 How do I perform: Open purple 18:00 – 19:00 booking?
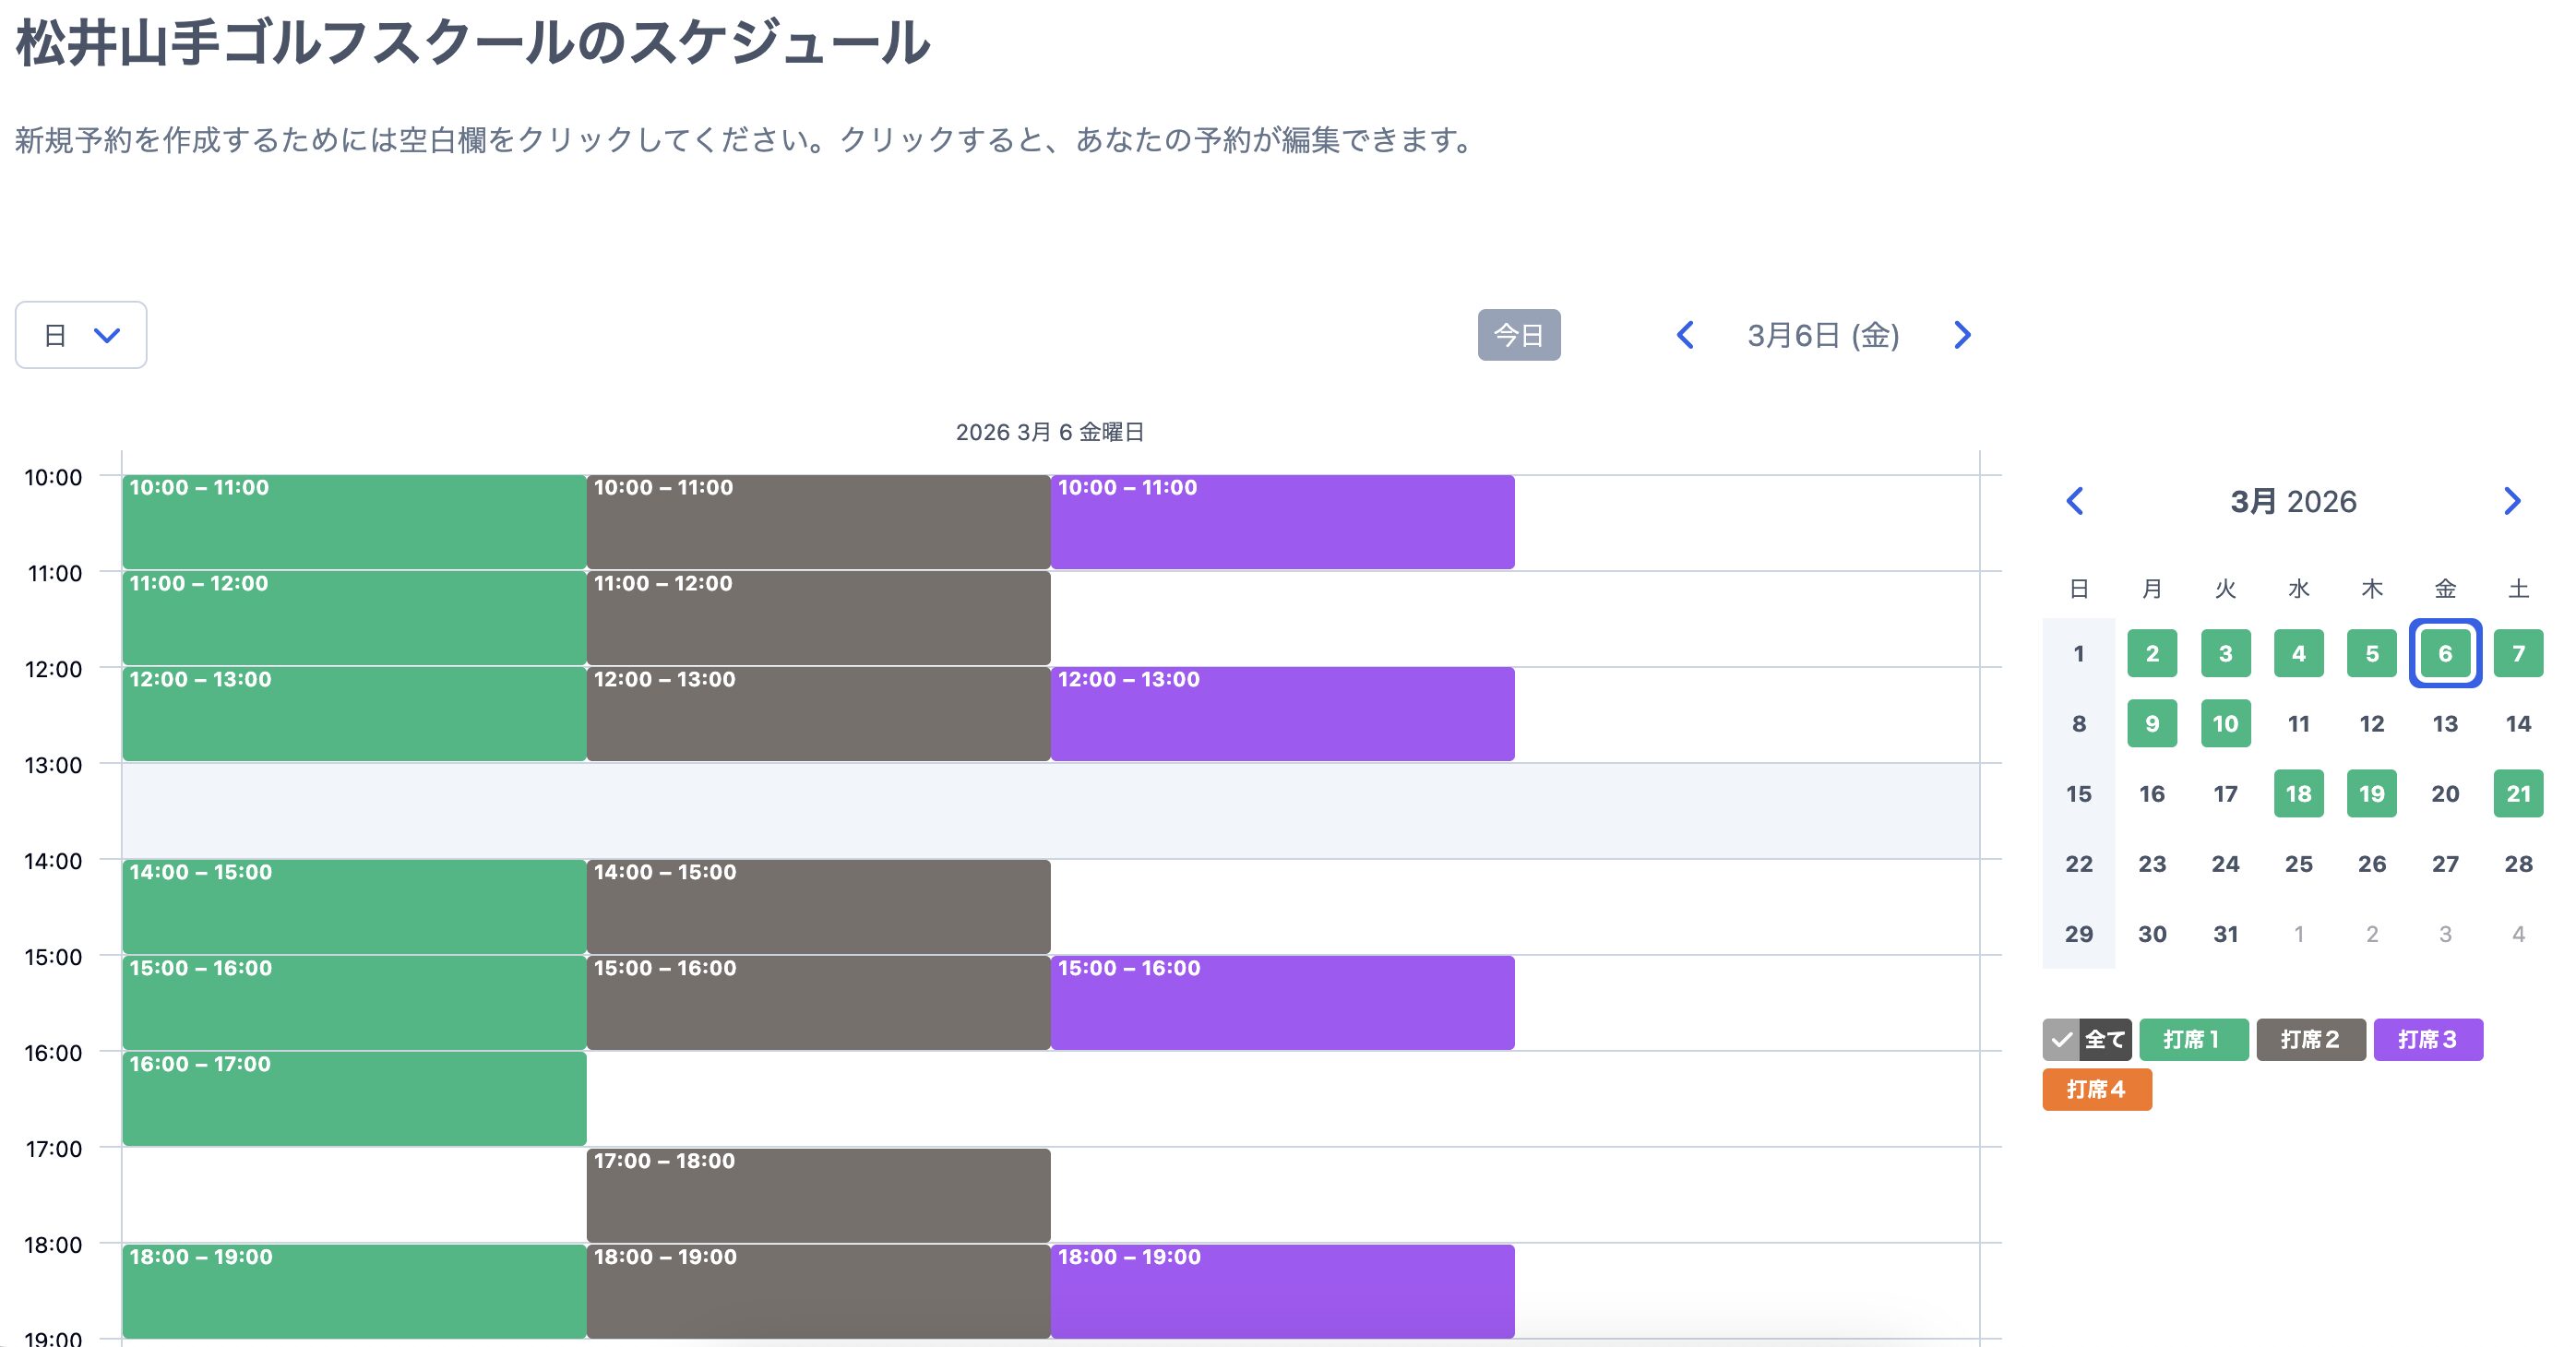1282,1291
